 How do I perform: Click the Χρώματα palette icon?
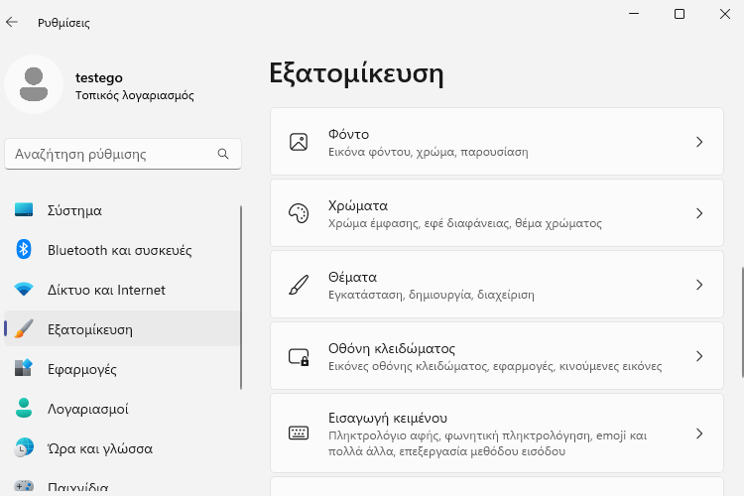pyautogui.click(x=299, y=213)
